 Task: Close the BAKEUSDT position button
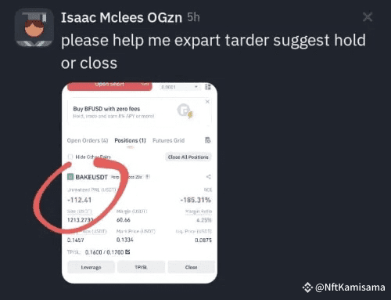coord(191,267)
